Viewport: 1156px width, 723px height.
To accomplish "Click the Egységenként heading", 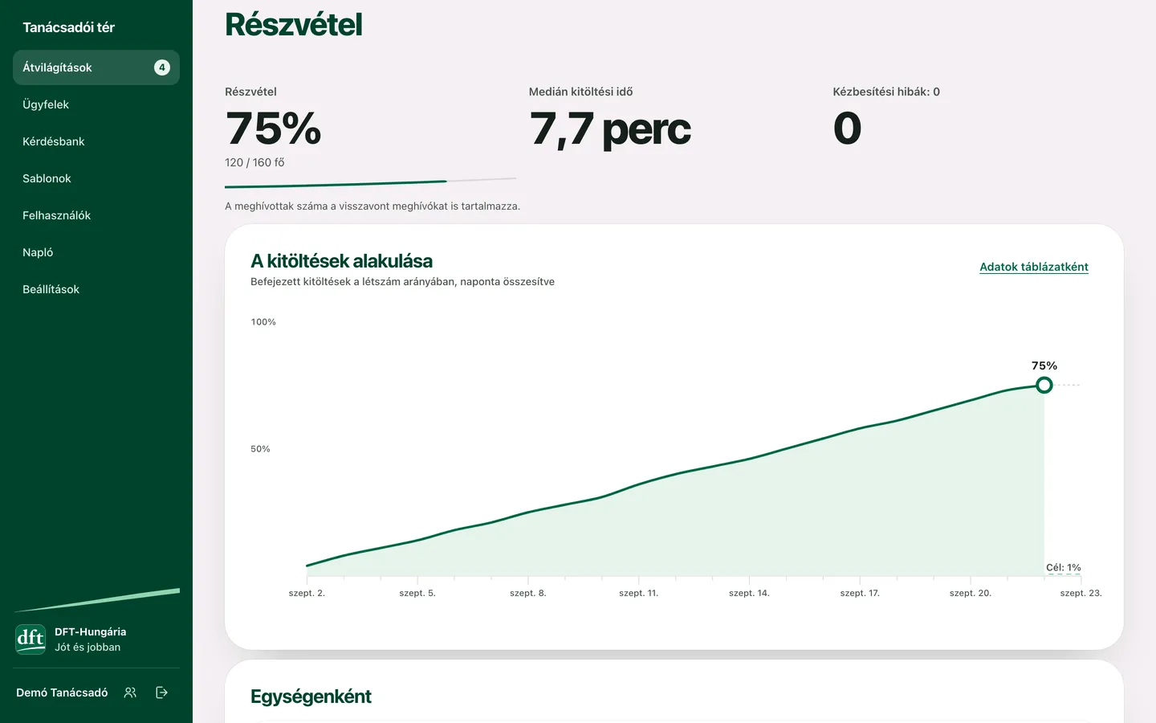I will pyautogui.click(x=311, y=696).
